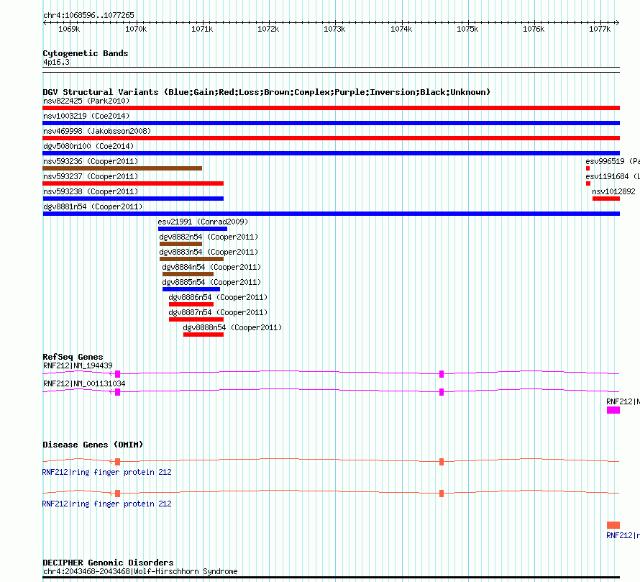640x582 pixels.
Task: Click the brown nsv593236 complex variant bar
Action: pyautogui.click(x=122, y=168)
